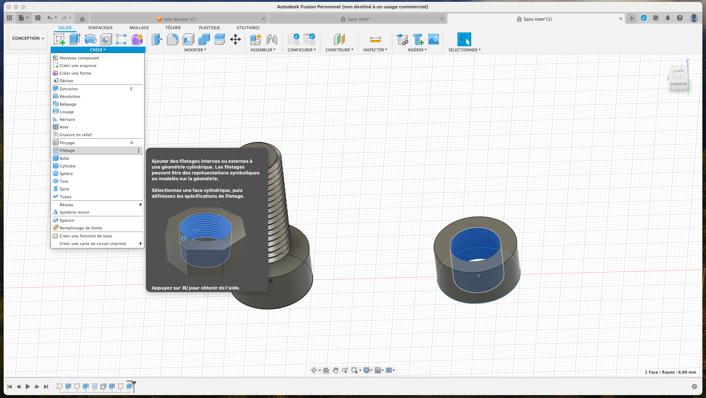
Task: Click the Joint assemble icon
Action: 271,39
